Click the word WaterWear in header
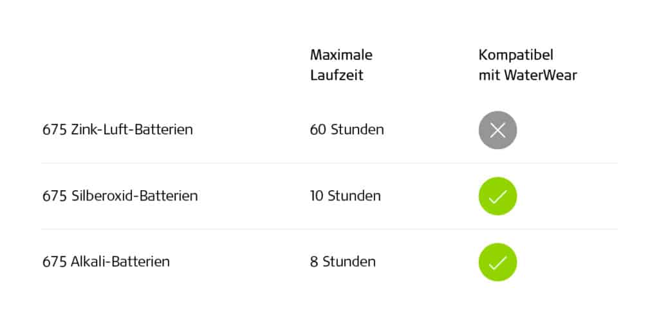The height and width of the screenshot is (329, 659). tap(541, 76)
